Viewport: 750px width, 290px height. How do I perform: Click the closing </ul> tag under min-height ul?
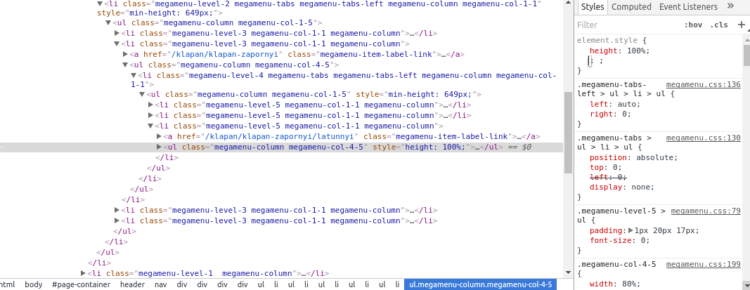[x=159, y=168]
